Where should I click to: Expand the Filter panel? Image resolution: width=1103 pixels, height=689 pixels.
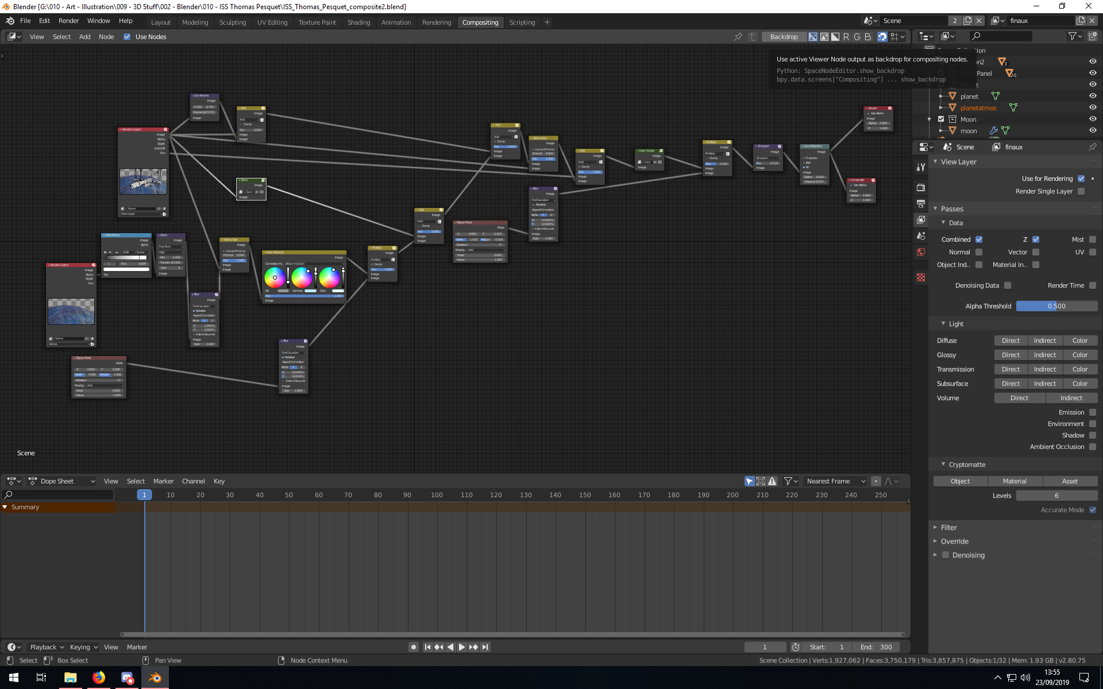click(948, 528)
